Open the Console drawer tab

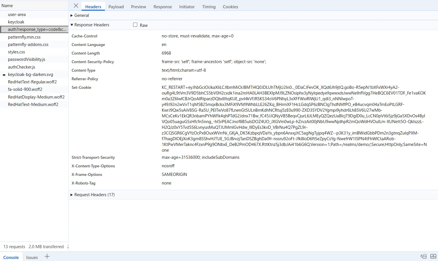11,257
